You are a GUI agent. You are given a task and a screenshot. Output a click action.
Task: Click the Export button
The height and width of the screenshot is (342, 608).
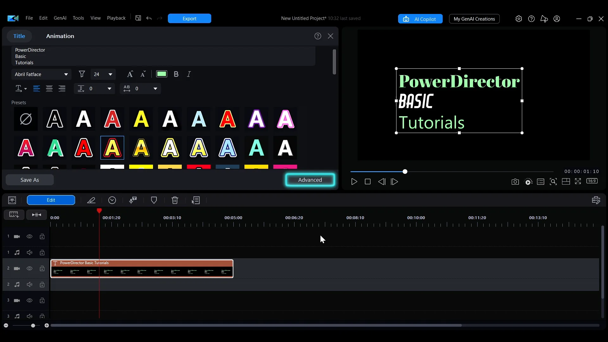(189, 18)
